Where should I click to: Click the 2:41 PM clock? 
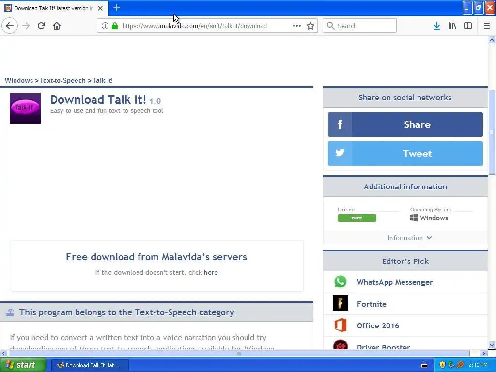pos(478,365)
